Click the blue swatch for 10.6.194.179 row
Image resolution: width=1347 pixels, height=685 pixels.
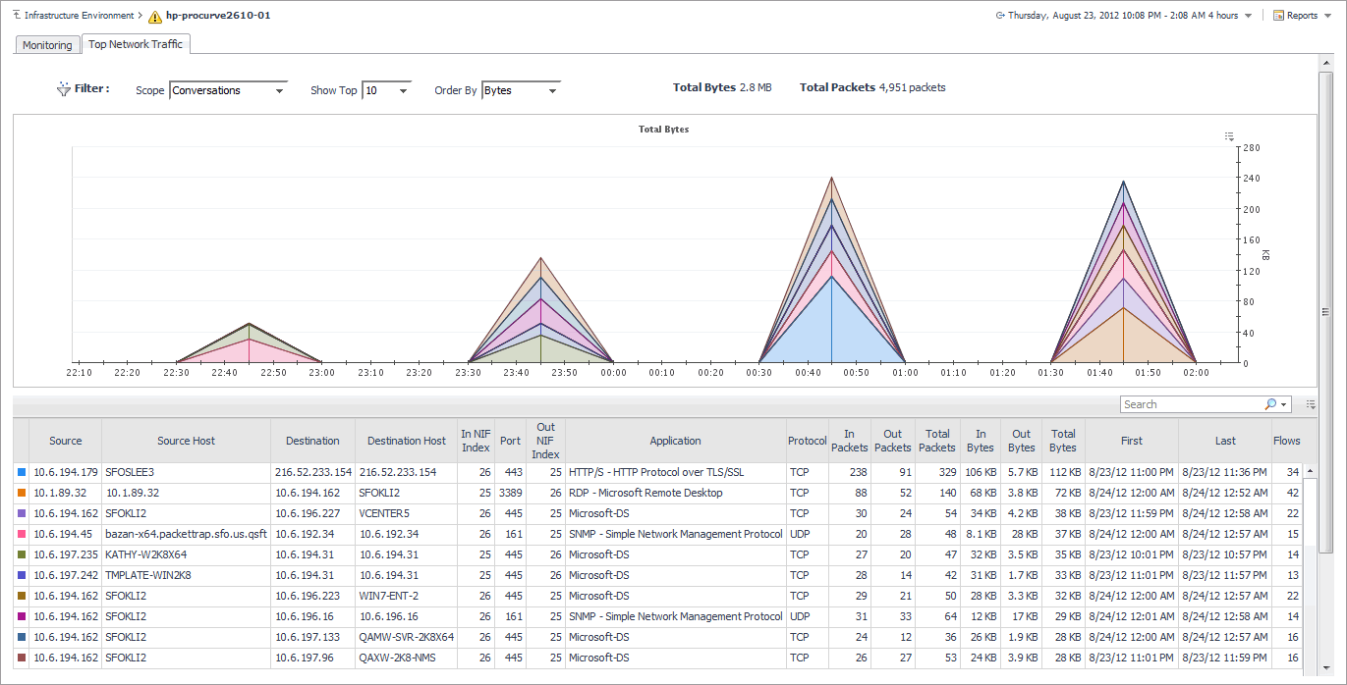22,473
